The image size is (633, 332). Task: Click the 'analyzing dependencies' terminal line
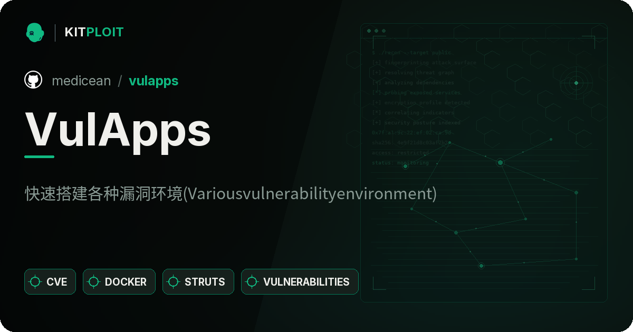(413, 83)
